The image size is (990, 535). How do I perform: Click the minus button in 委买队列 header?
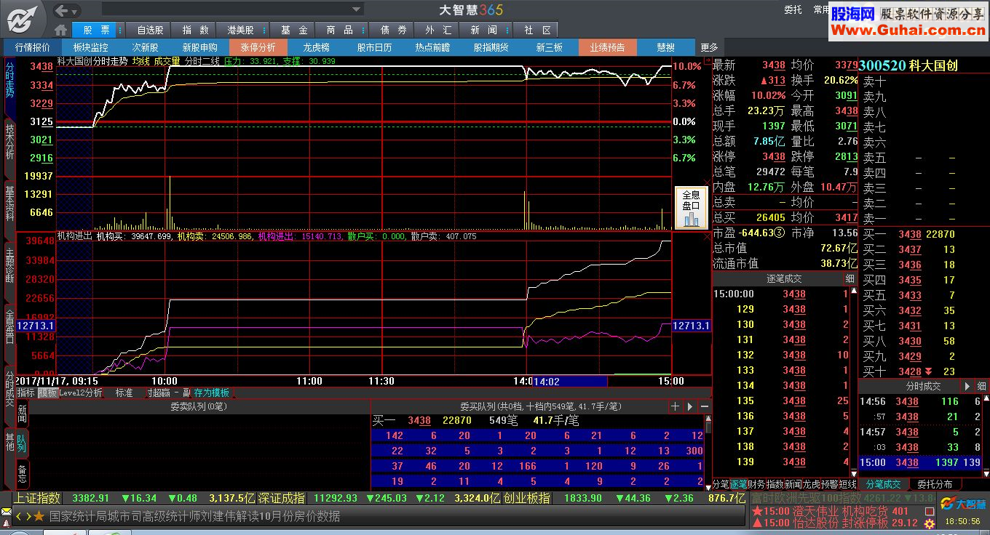[x=703, y=406]
